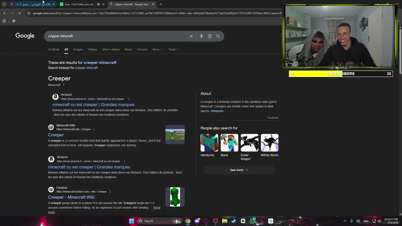The width and height of the screenshot is (402, 226).
Task: Open Opera GX from the taskbar
Action: point(206,221)
